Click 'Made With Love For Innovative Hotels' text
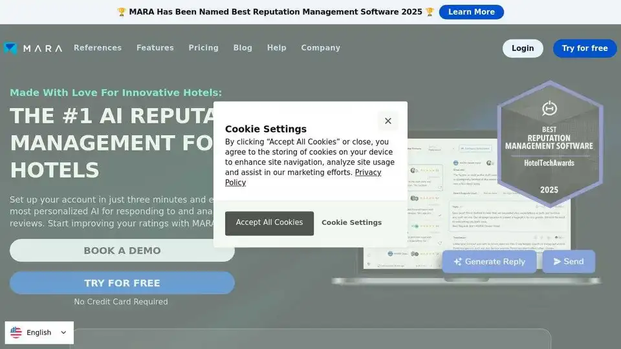Image resolution: width=621 pixels, height=349 pixels. click(116, 92)
